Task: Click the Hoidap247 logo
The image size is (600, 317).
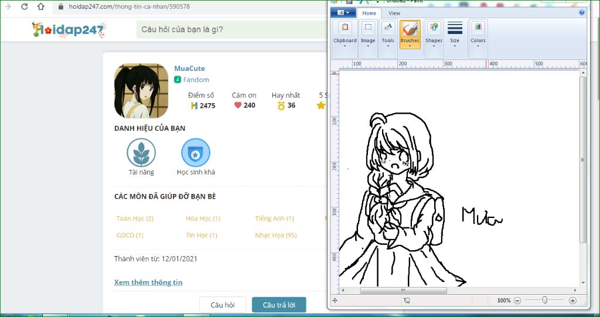Action: [x=69, y=30]
